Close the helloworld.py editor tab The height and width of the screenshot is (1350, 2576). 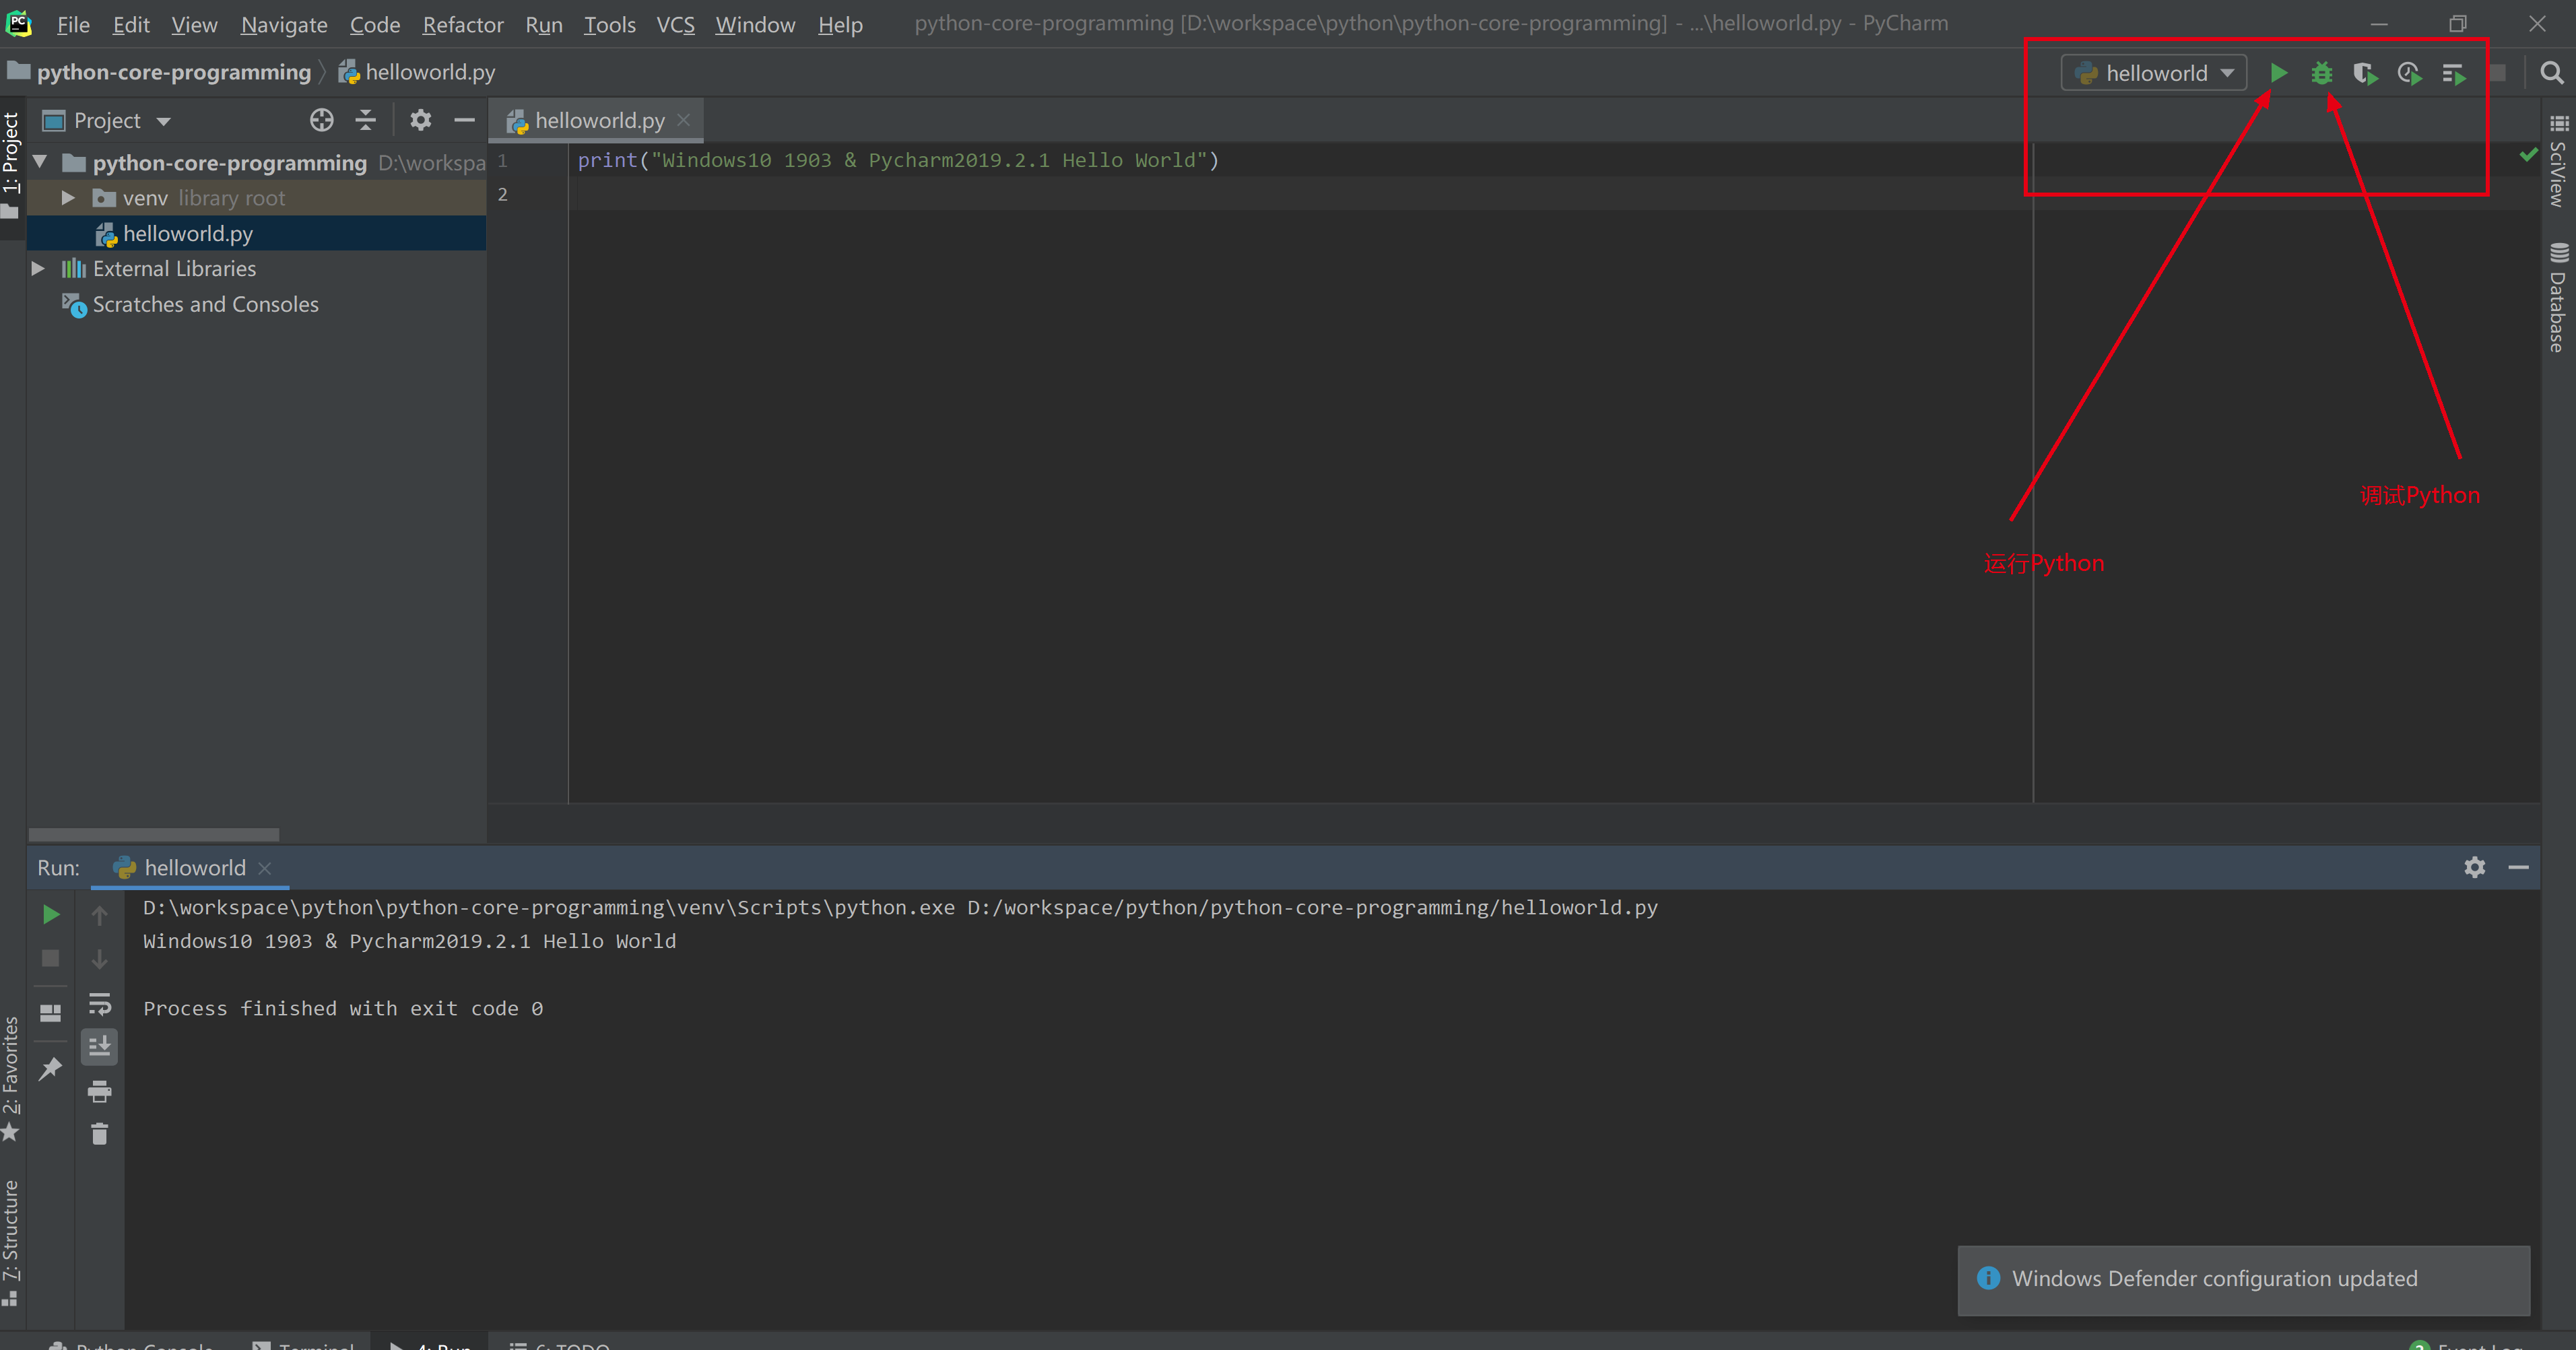click(684, 120)
